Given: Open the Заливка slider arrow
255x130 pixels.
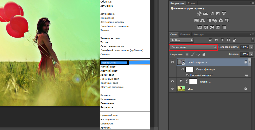Looking at the screenshot, I should coord(251,54).
